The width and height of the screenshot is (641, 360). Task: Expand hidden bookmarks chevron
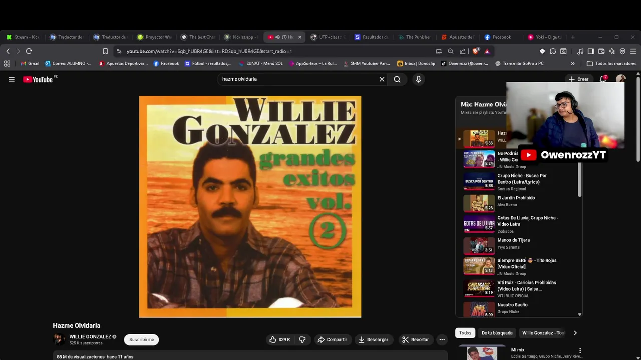[573, 64]
